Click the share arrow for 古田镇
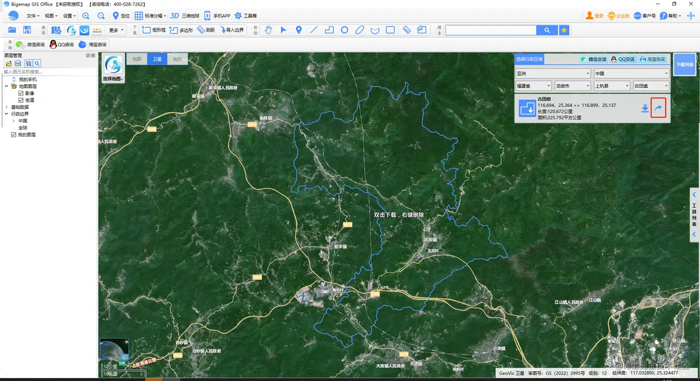700x381 pixels. 658,108
